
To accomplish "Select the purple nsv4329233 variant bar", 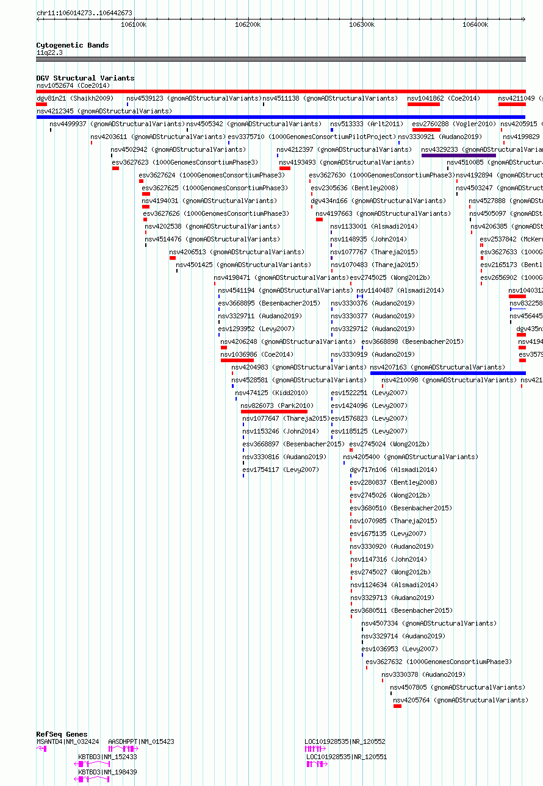I will [459, 155].
